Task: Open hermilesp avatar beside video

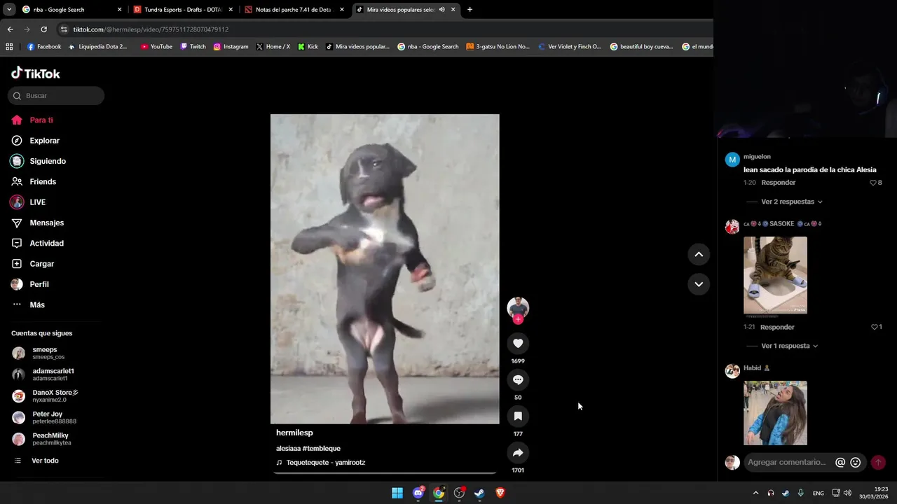Action: pos(518,307)
